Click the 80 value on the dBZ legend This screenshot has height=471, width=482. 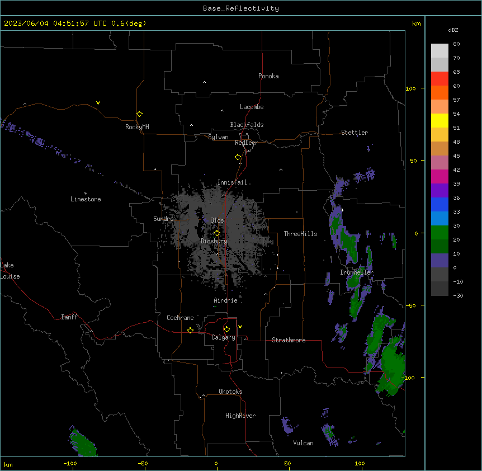[x=456, y=44]
